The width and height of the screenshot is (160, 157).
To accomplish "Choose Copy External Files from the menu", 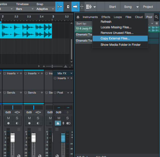I will [115, 38].
